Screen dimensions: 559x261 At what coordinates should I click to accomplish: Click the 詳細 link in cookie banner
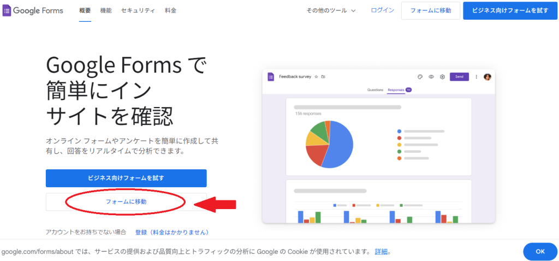[x=381, y=252]
